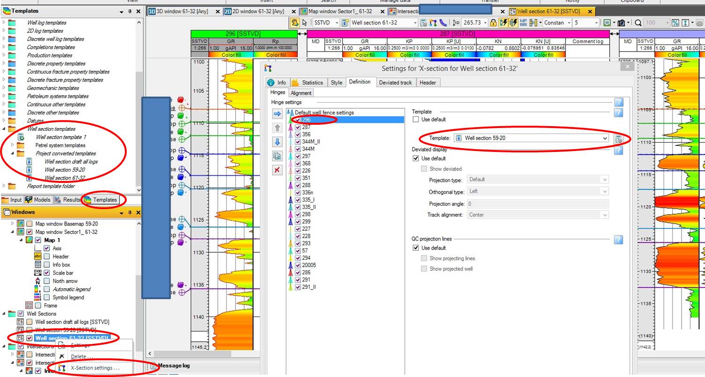Move selected hinge up with grey arrow

(x=277, y=128)
